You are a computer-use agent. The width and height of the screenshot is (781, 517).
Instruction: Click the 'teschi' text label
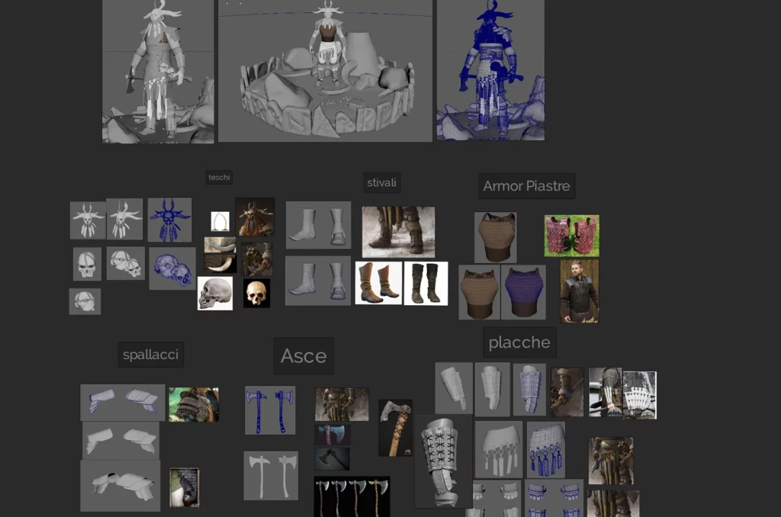[x=219, y=178]
